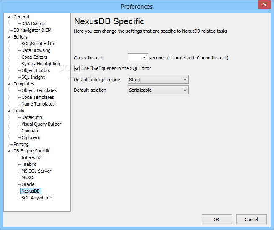Open Firebird specific settings
The width and height of the screenshot is (274, 230).
click(29, 164)
